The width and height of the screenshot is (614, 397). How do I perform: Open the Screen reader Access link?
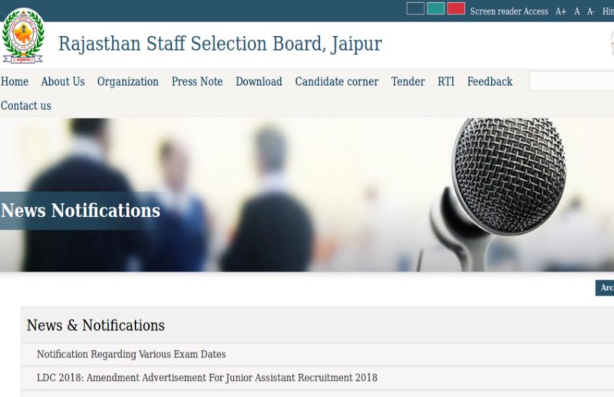509,12
